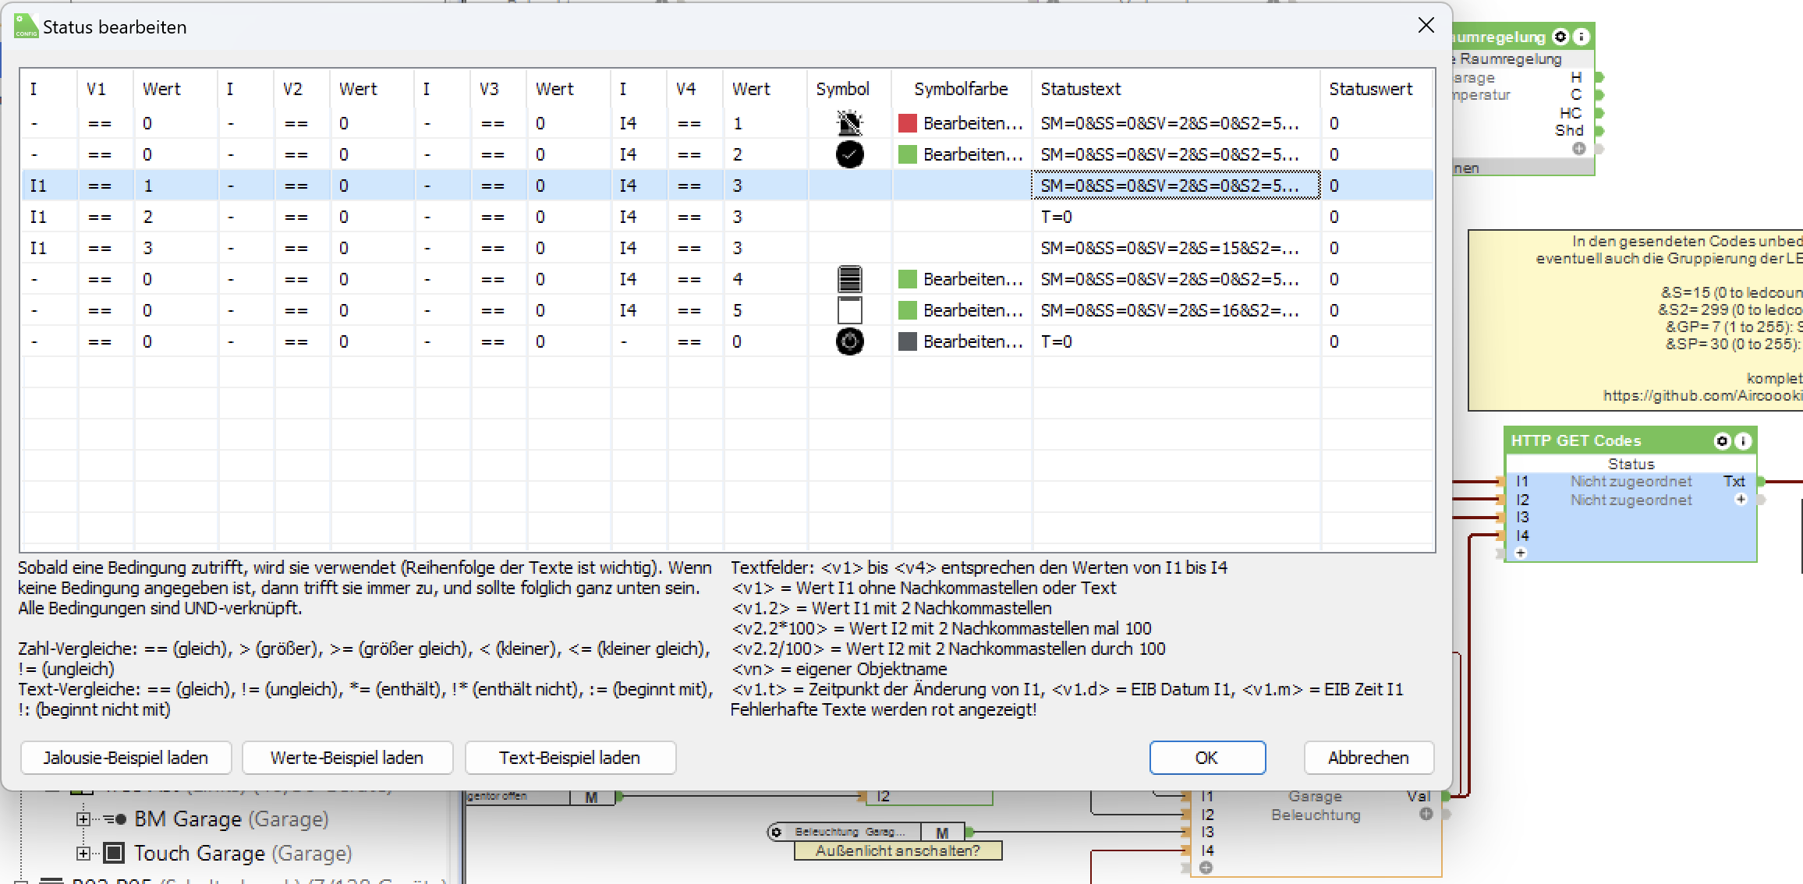Click Loxone Config icon in dialog title
Screen dimensions: 1803x884
point(26,27)
